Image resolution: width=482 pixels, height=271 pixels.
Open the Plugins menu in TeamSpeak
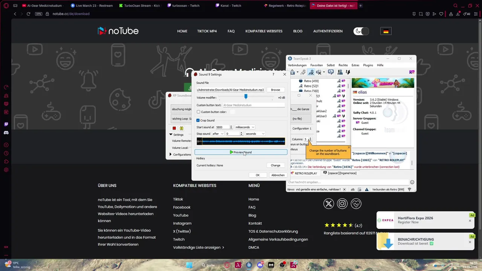[x=368, y=65]
